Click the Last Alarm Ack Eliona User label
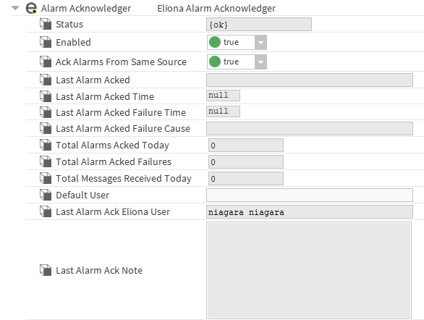Viewport: 424px width, 320px height. pyautogui.click(x=113, y=211)
